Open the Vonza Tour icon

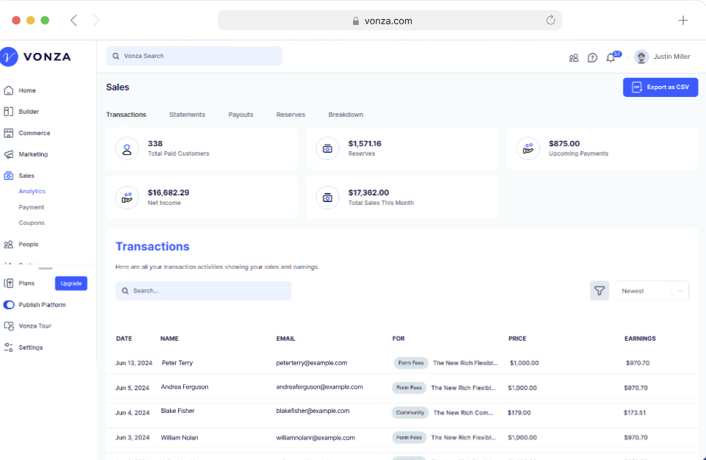coord(7,326)
